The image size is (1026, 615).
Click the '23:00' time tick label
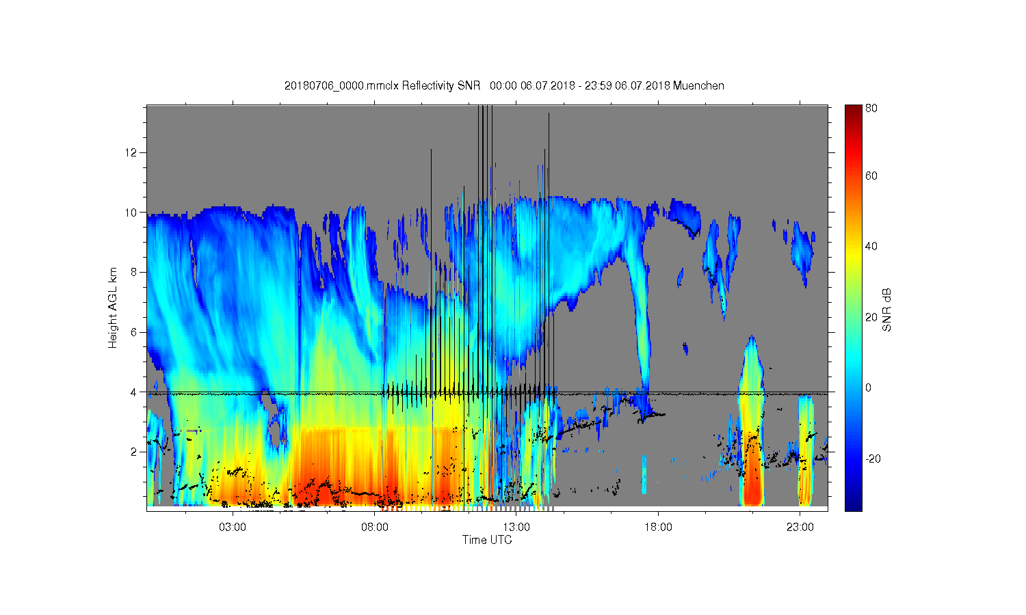pyautogui.click(x=800, y=528)
